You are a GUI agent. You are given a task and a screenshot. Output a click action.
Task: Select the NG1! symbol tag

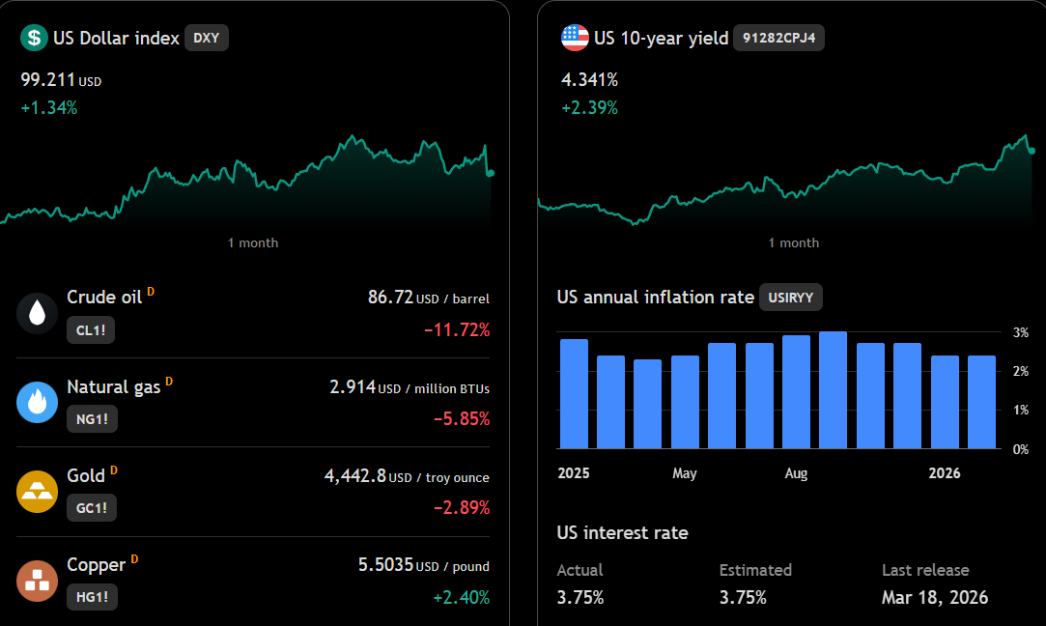(x=92, y=419)
